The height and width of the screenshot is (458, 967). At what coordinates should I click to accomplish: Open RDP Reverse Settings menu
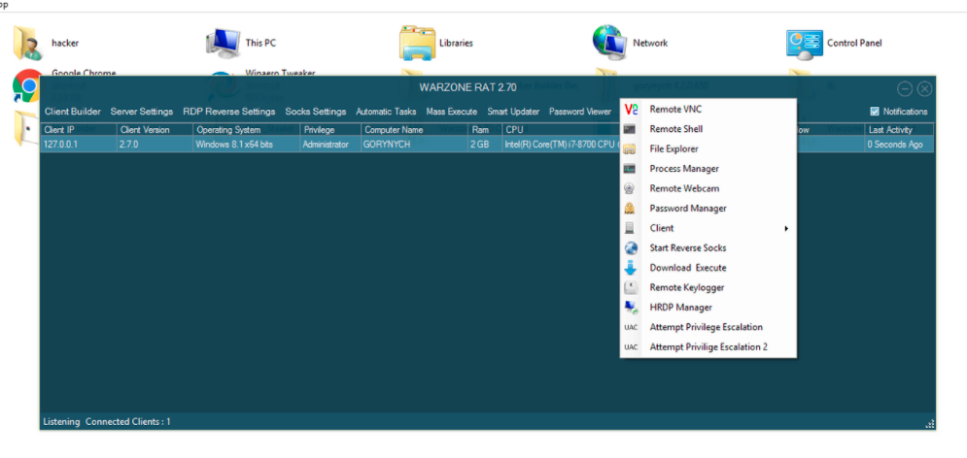coord(228,112)
